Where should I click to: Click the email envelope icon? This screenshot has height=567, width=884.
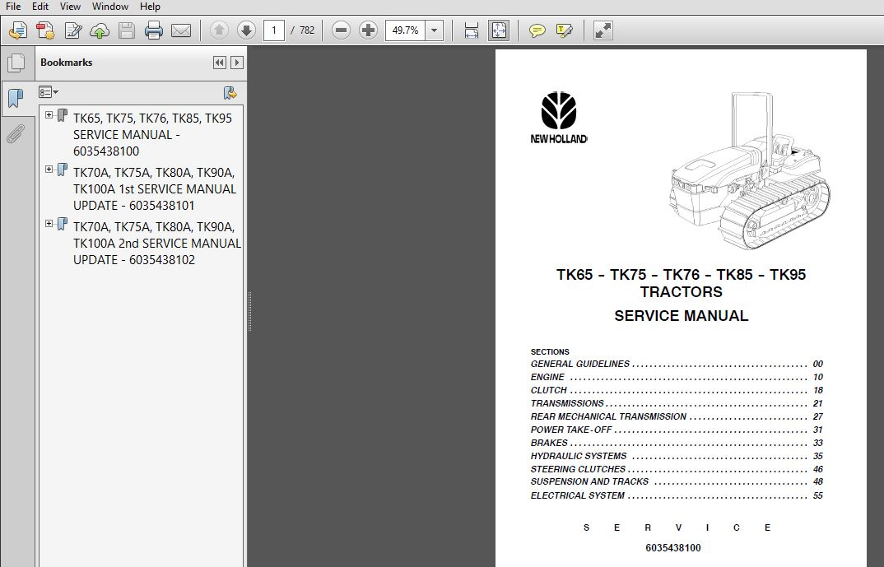click(181, 30)
